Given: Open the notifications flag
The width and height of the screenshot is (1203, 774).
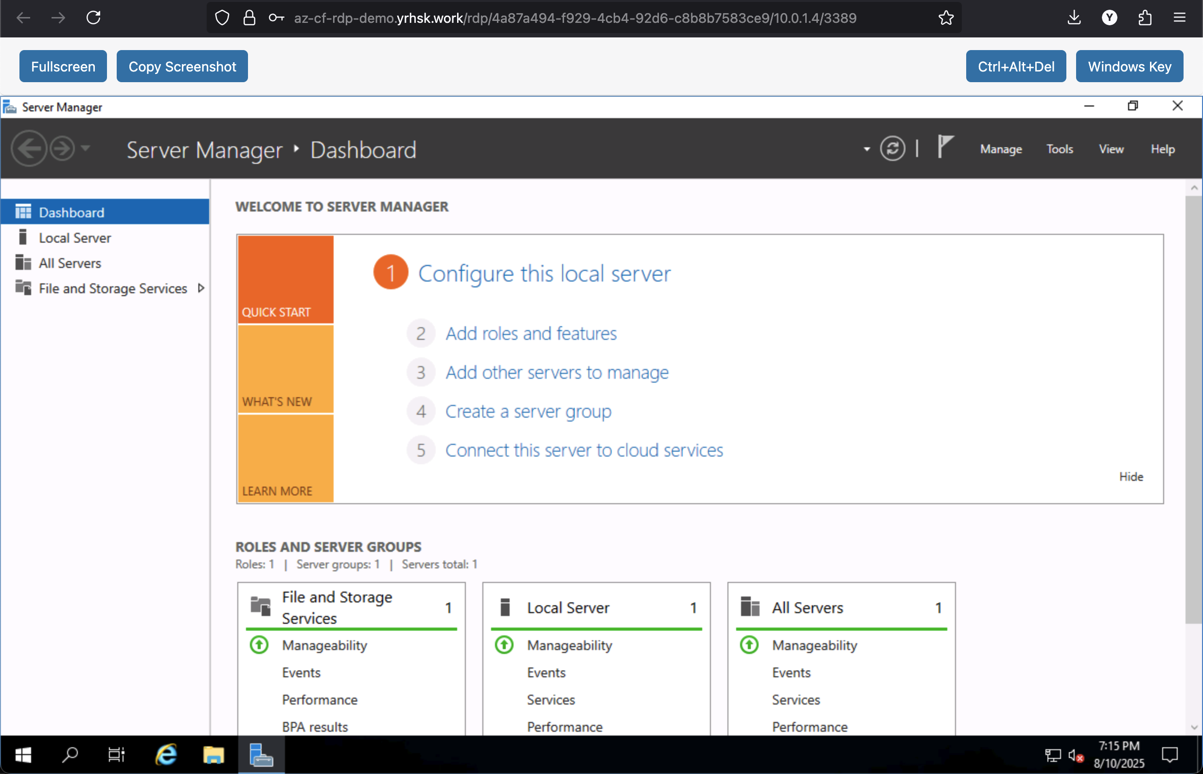Looking at the screenshot, I should coord(945,147).
